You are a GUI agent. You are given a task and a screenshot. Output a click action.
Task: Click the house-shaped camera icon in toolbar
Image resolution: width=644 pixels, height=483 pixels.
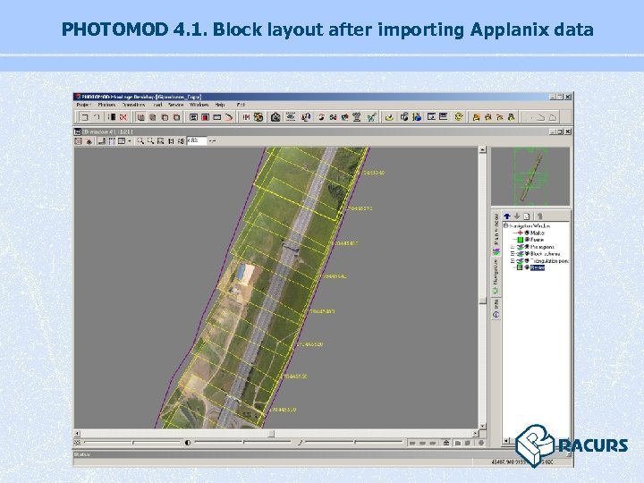(275, 117)
